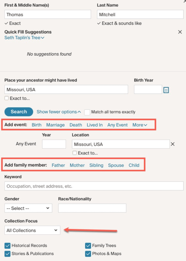Image resolution: width=186 pixels, height=261 pixels.
Task: Expand Seth Taplin's Tree dropdown
Action: pyautogui.click(x=24, y=38)
